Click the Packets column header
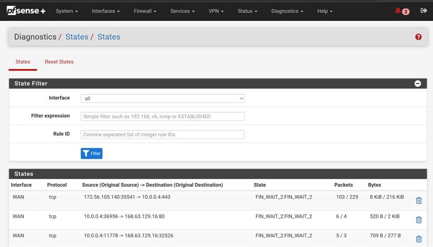Image resolution: width=433 pixels, height=247 pixels. [x=344, y=185]
